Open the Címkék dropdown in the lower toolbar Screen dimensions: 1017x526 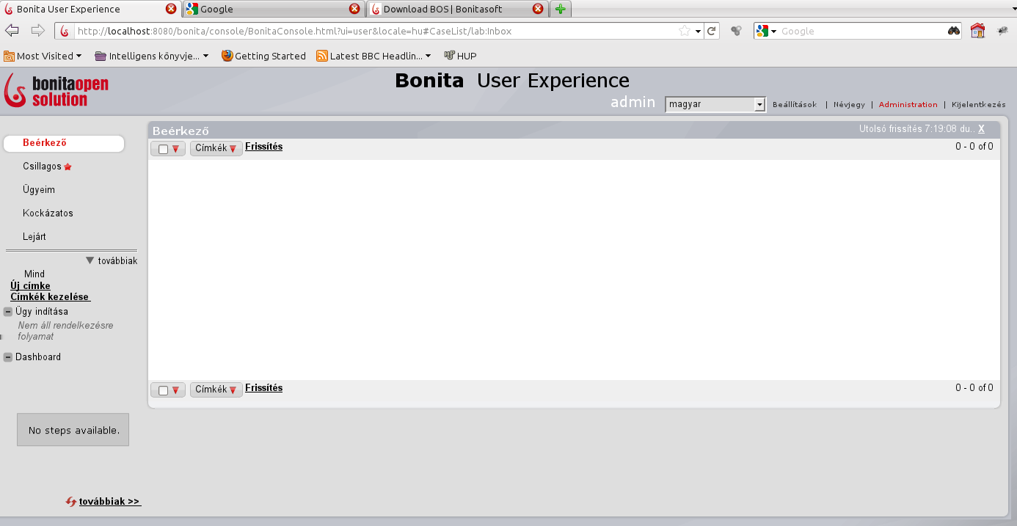pyautogui.click(x=216, y=390)
